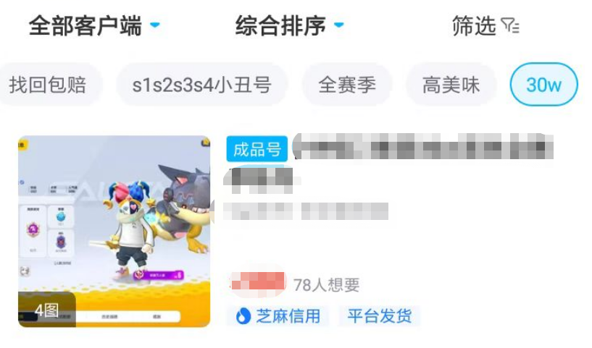Click the Zhima Credit water-drop icon
The height and width of the screenshot is (348, 592).
243,316
